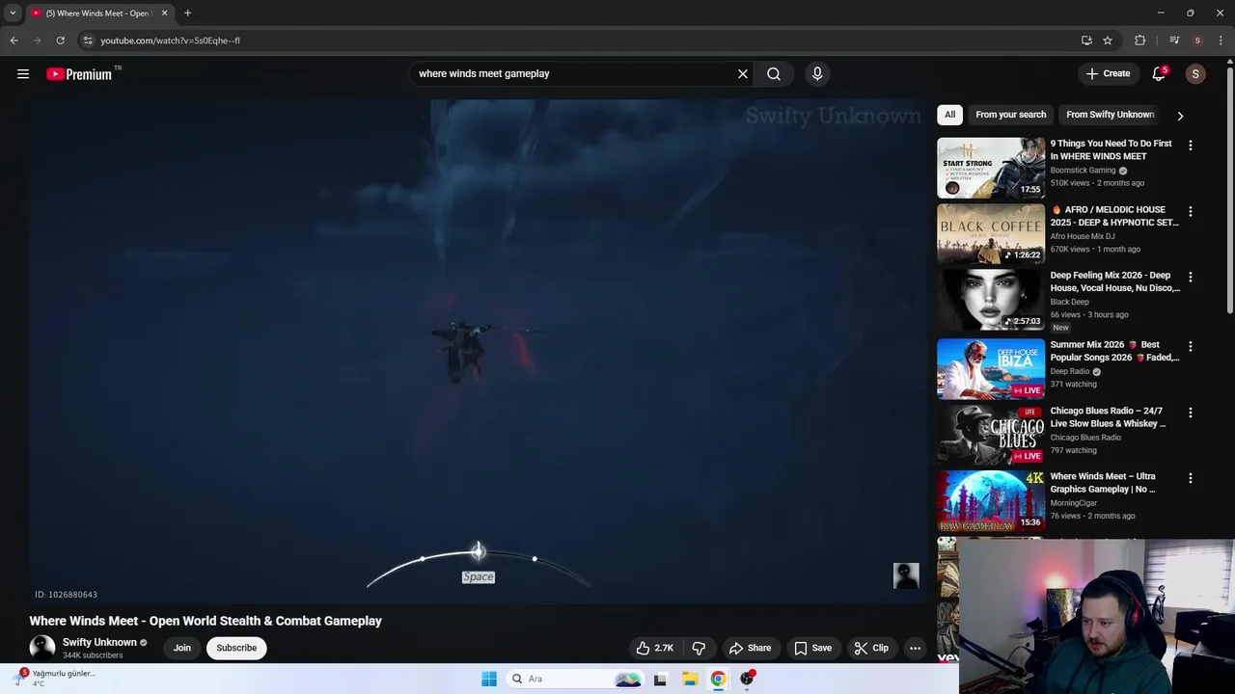Click taskbar Ara search box
Image resolution: width=1235 pixels, height=694 pixels.
tap(575, 679)
